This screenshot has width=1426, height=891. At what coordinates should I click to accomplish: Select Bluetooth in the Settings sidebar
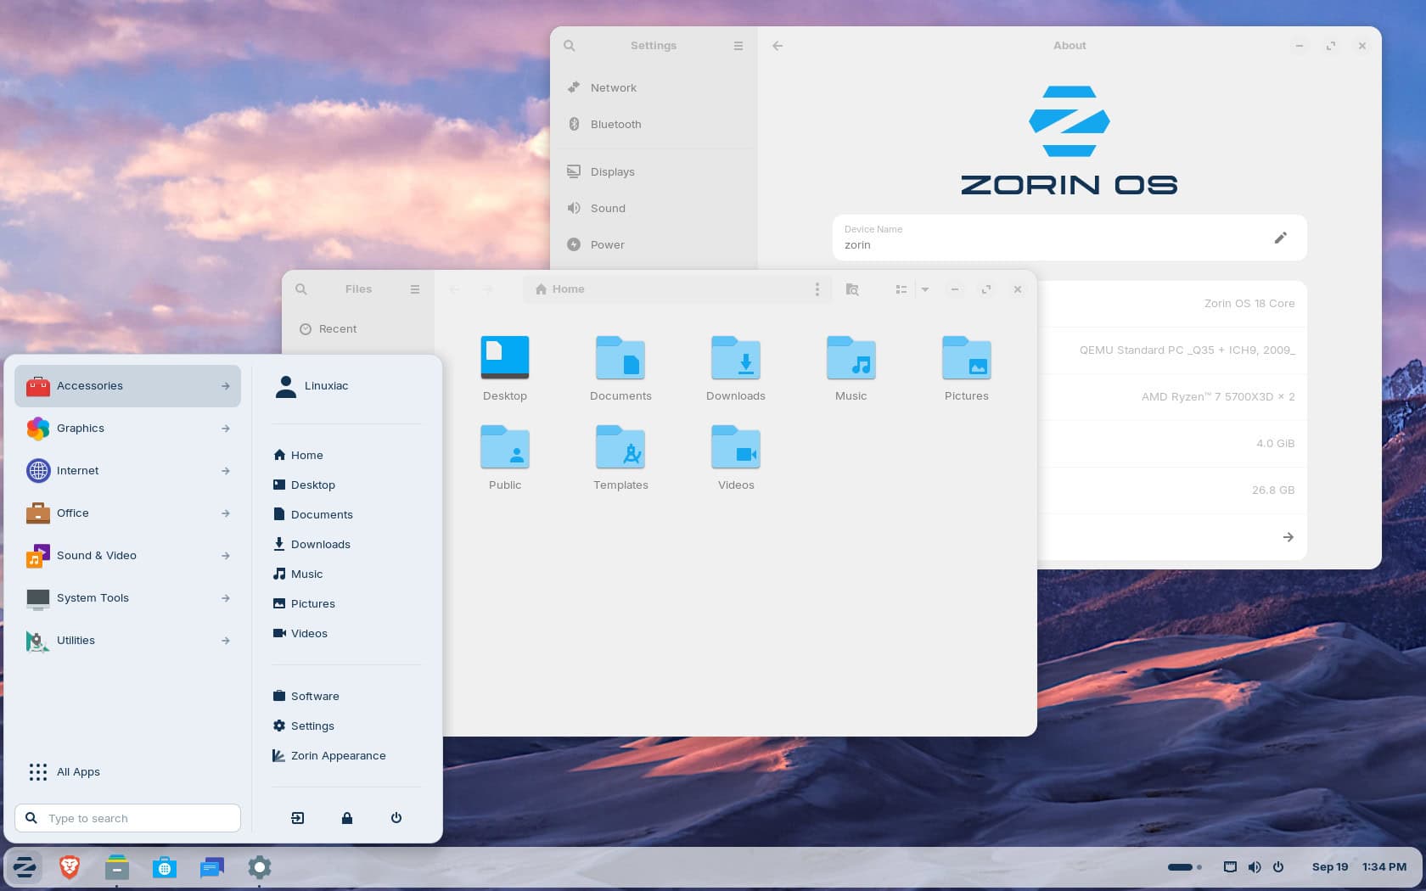(615, 124)
